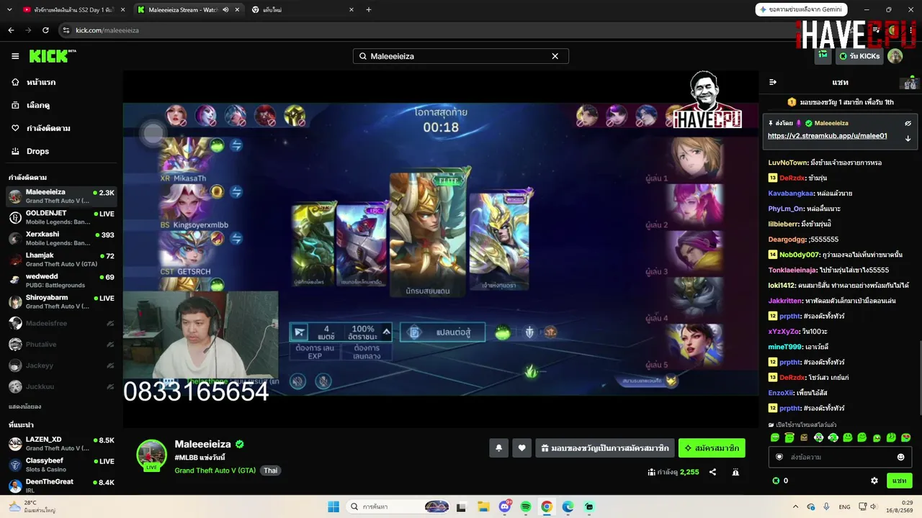The height and width of the screenshot is (518, 922).
Task: Open the chat leaderboard thumbnail
Action: [x=910, y=82]
